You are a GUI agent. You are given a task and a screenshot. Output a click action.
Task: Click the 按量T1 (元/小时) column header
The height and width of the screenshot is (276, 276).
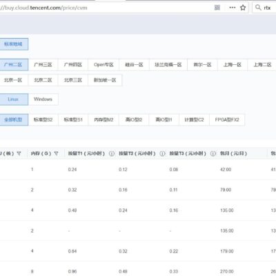tap(86, 153)
